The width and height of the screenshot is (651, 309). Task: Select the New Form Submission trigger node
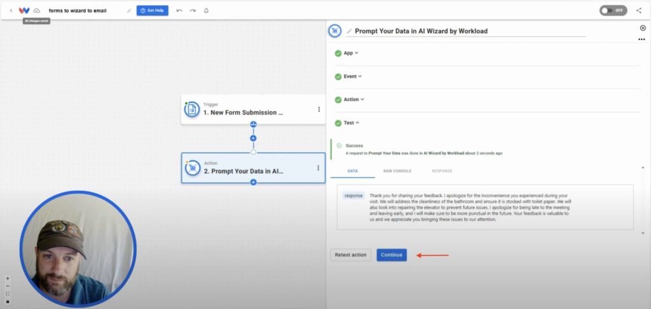(x=253, y=109)
